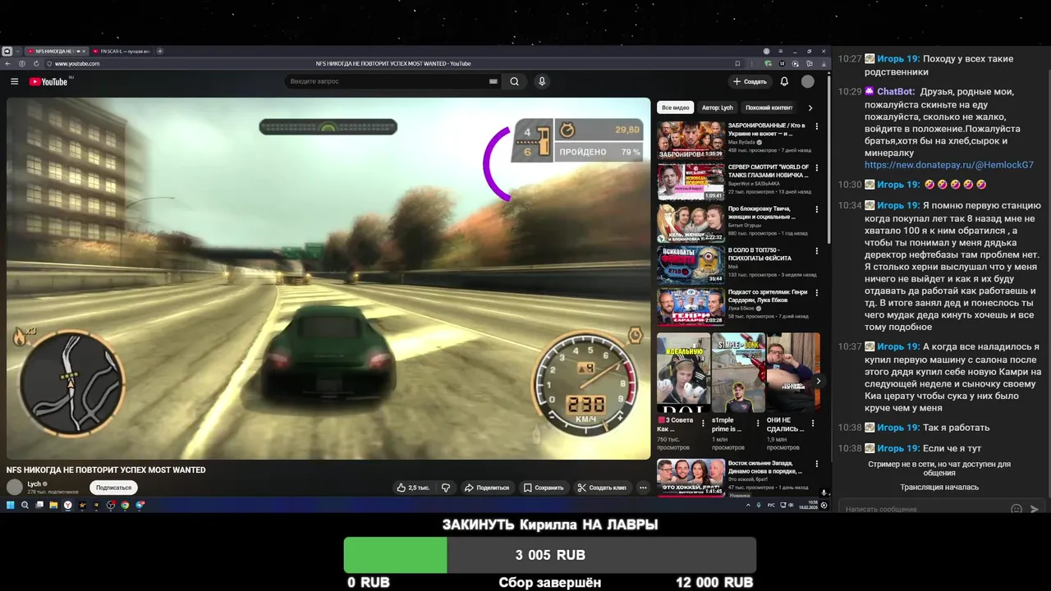Screen dimensions: 1051x591
Task: Click Создать клип button
Action: 602,488
